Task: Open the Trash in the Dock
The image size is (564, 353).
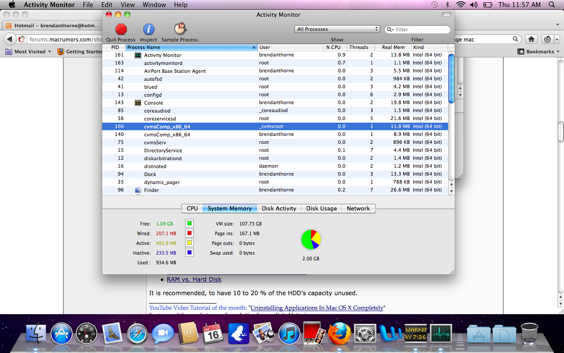Action: click(x=529, y=334)
